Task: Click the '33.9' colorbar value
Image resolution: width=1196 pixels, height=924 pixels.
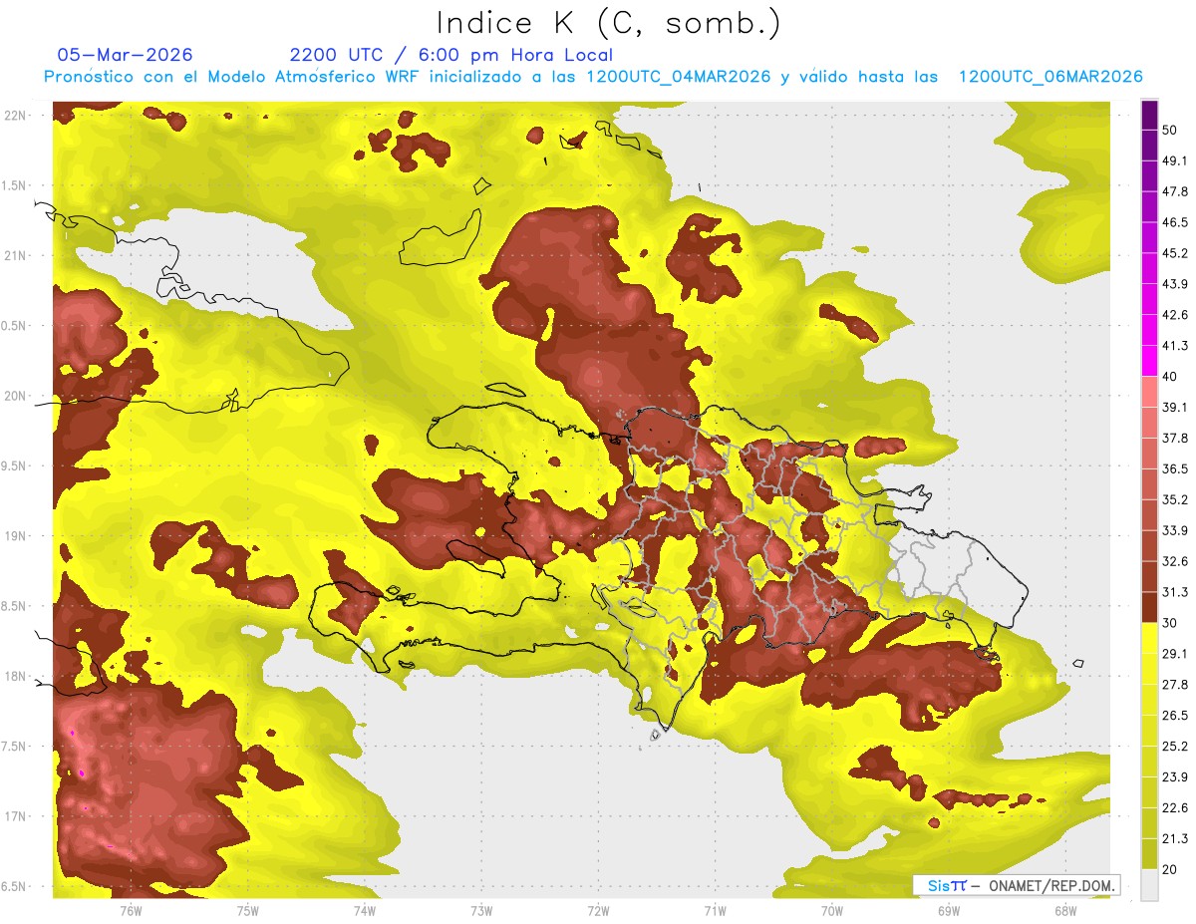Action: click(1175, 530)
